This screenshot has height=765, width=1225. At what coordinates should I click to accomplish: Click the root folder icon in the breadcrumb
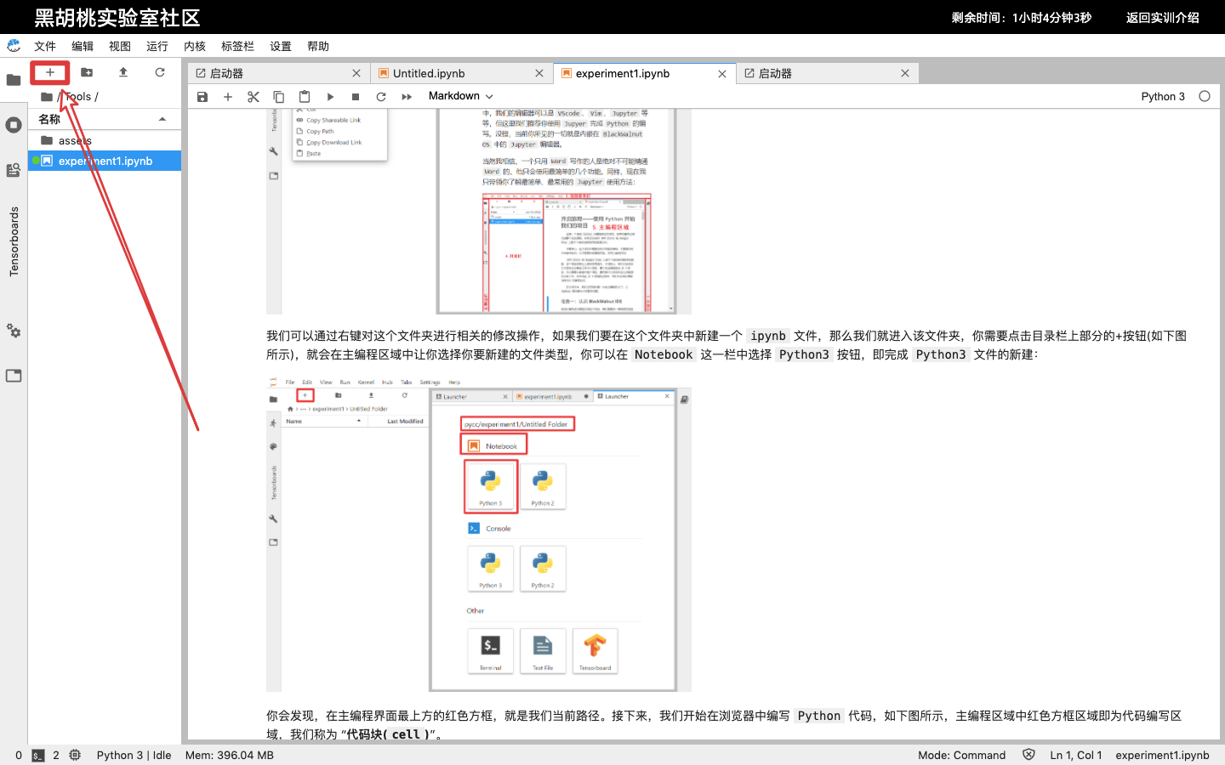click(47, 97)
